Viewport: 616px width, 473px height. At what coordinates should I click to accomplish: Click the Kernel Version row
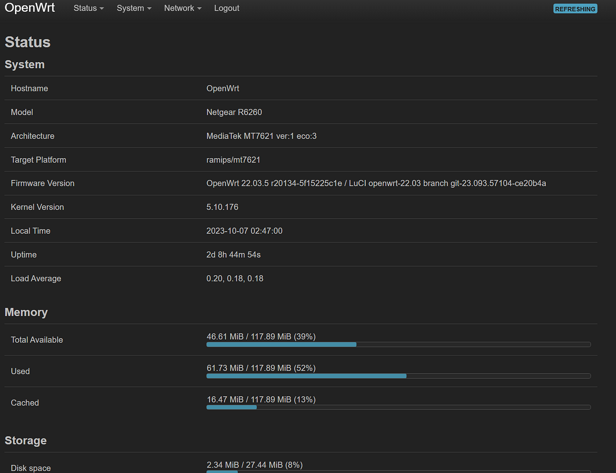[37, 207]
